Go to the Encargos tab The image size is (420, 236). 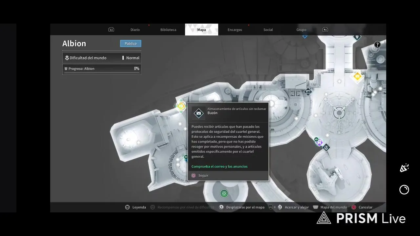click(235, 29)
